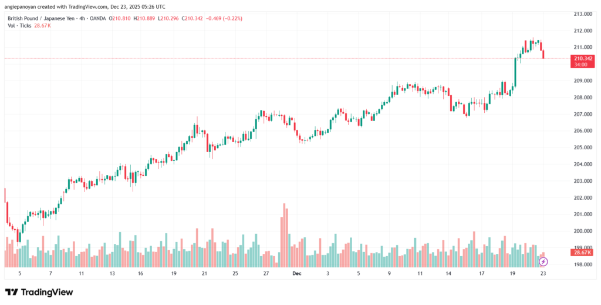Click the 28.67K volume value in legend

43,25
